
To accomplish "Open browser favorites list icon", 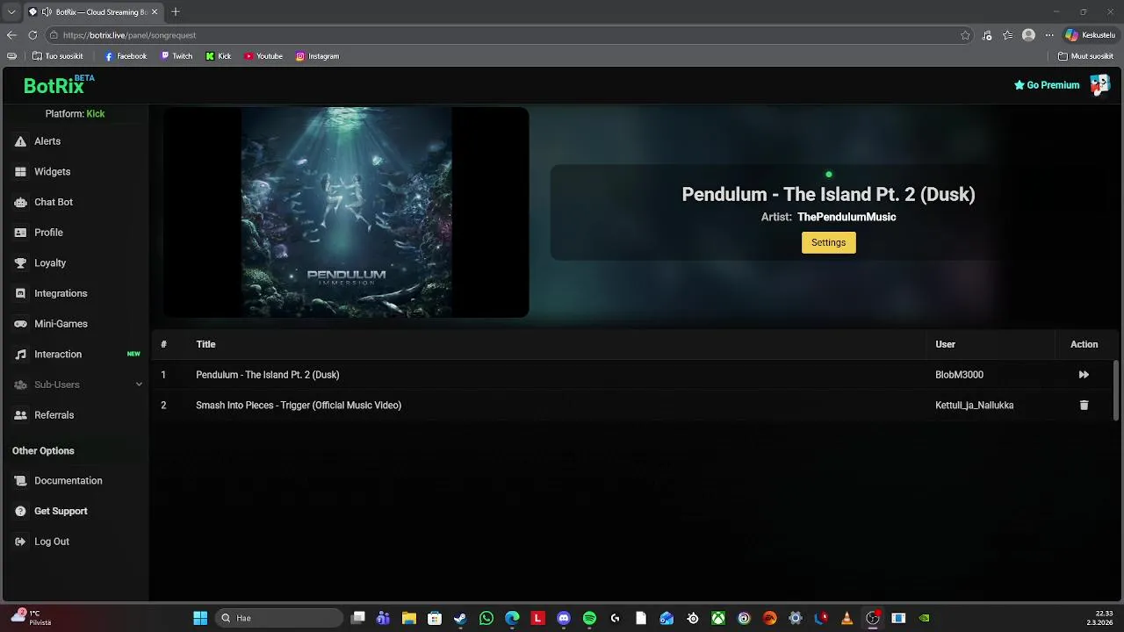I will (x=1008, y=35).
